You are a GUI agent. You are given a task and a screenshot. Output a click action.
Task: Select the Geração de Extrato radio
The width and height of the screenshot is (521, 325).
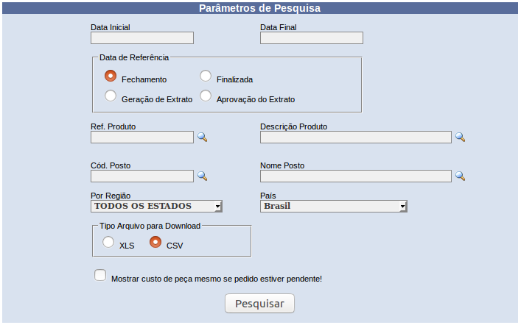tap(111, 96)
